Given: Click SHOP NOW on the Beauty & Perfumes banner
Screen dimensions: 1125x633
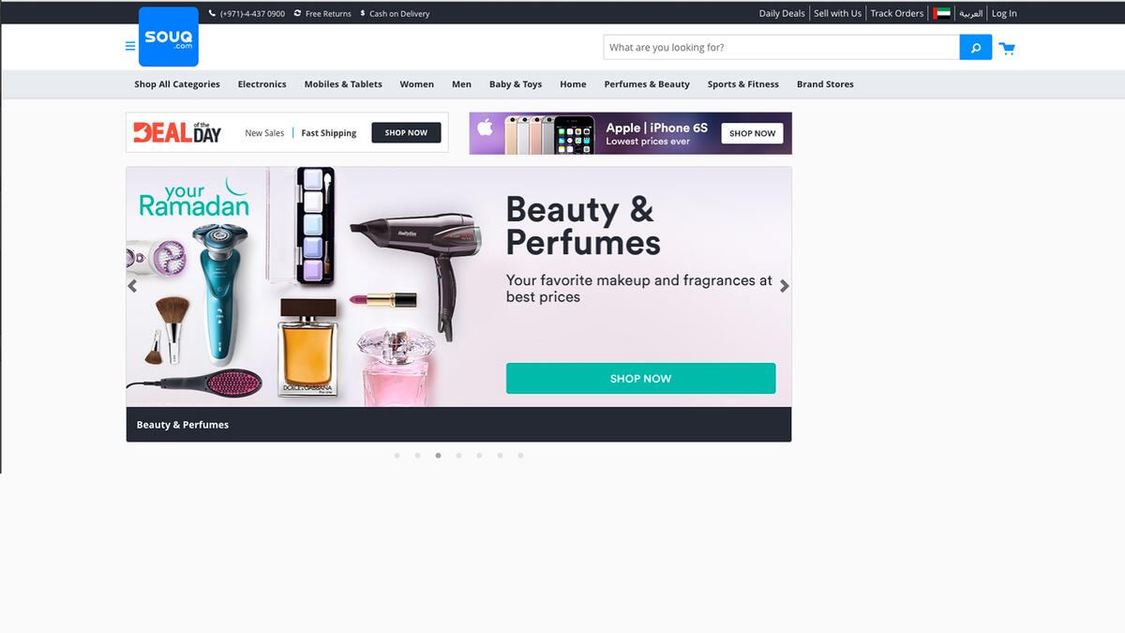Looking at the screenshot, I should [640, 378].
